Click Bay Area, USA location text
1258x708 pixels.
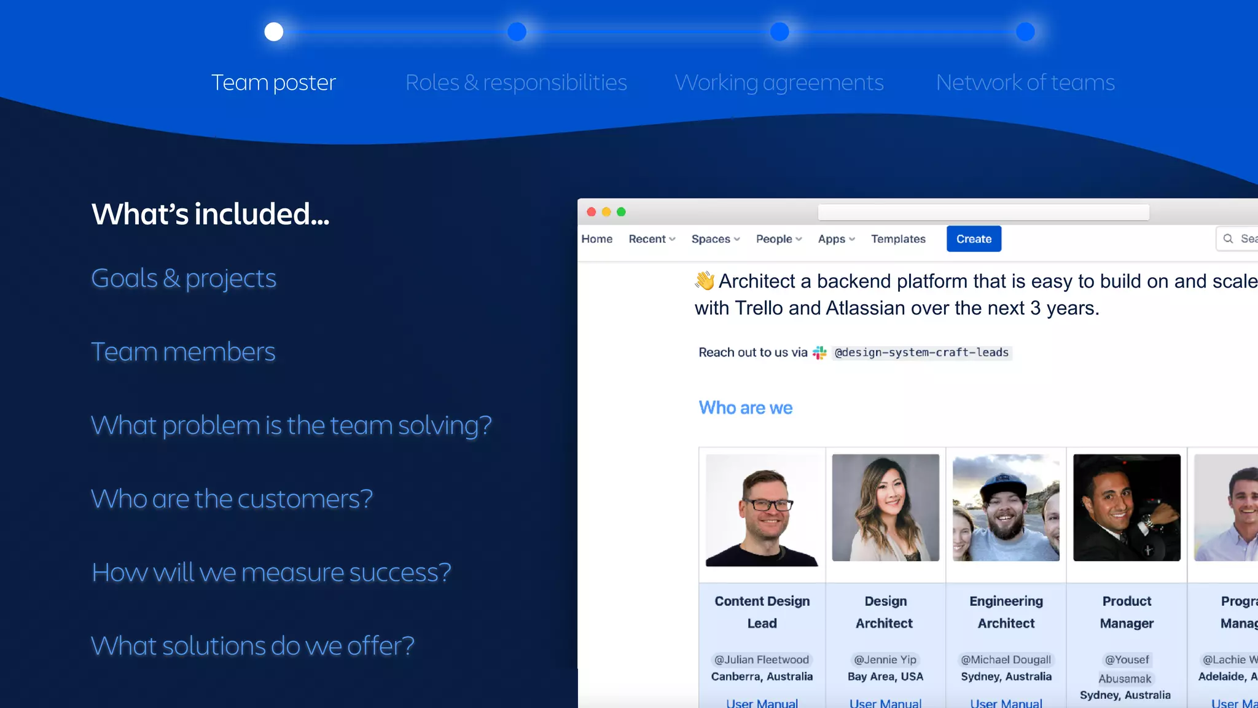pos(885,677)
